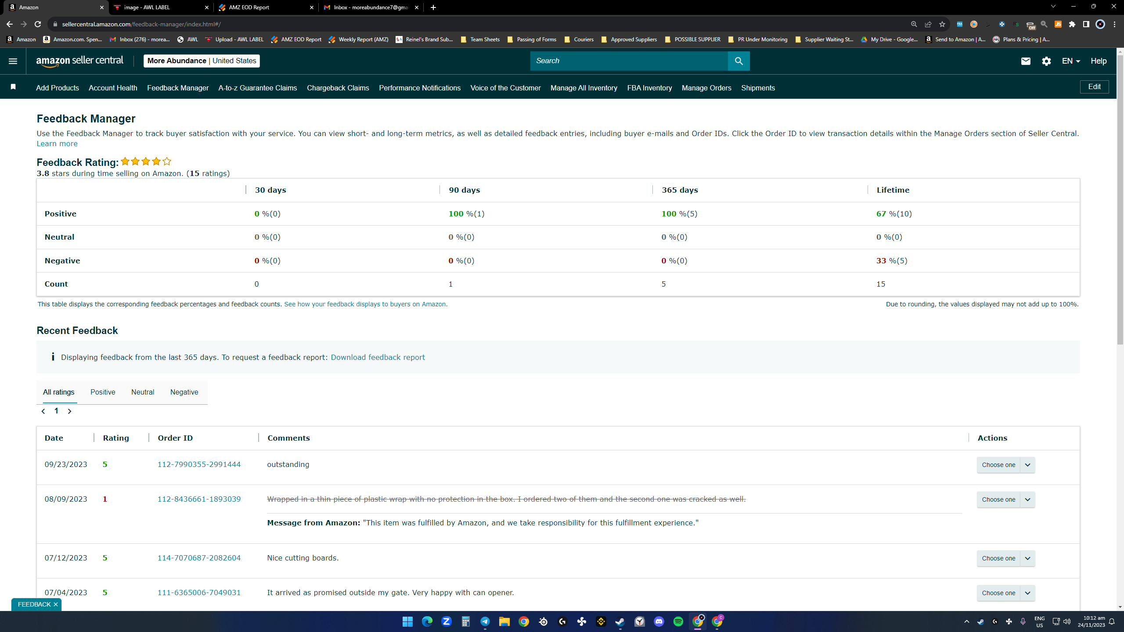Image resolution: width=1124 pixels, height=632 pixels.
Task: Open File Explorer from taskbar
Action: coord(504,621)
